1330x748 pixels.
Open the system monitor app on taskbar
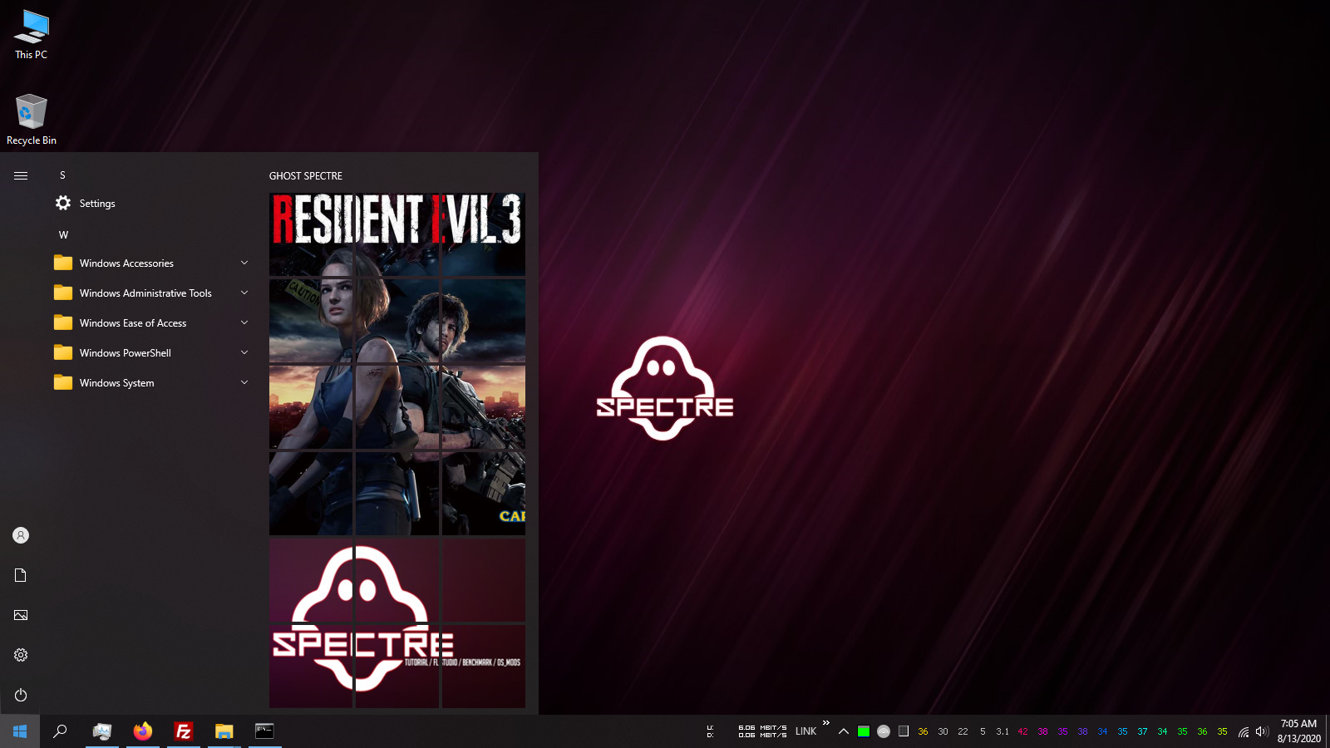(102, 731)
